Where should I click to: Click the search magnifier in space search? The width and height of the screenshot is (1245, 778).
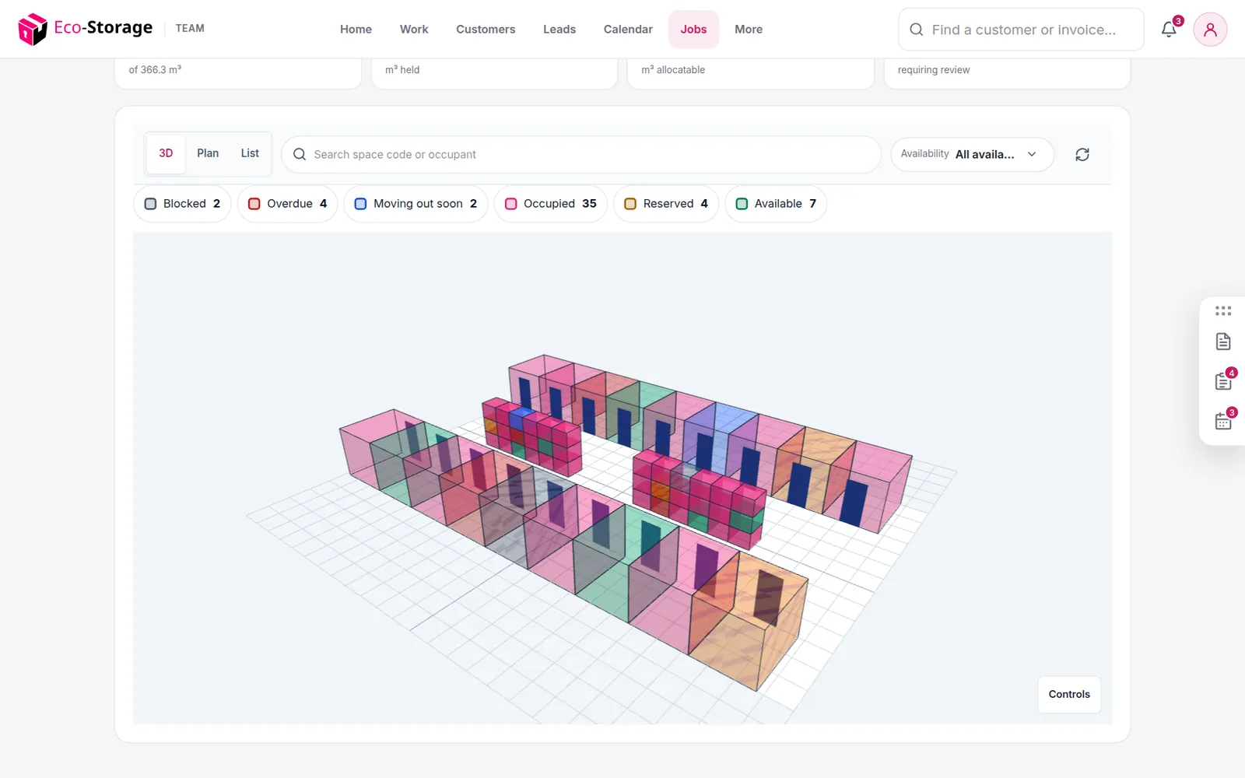pyautogui.click(x=300, y=155)
